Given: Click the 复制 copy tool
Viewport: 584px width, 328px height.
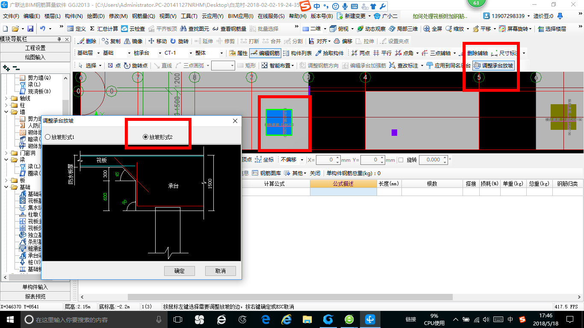Looking at the screenshot, I should [111, 41].
